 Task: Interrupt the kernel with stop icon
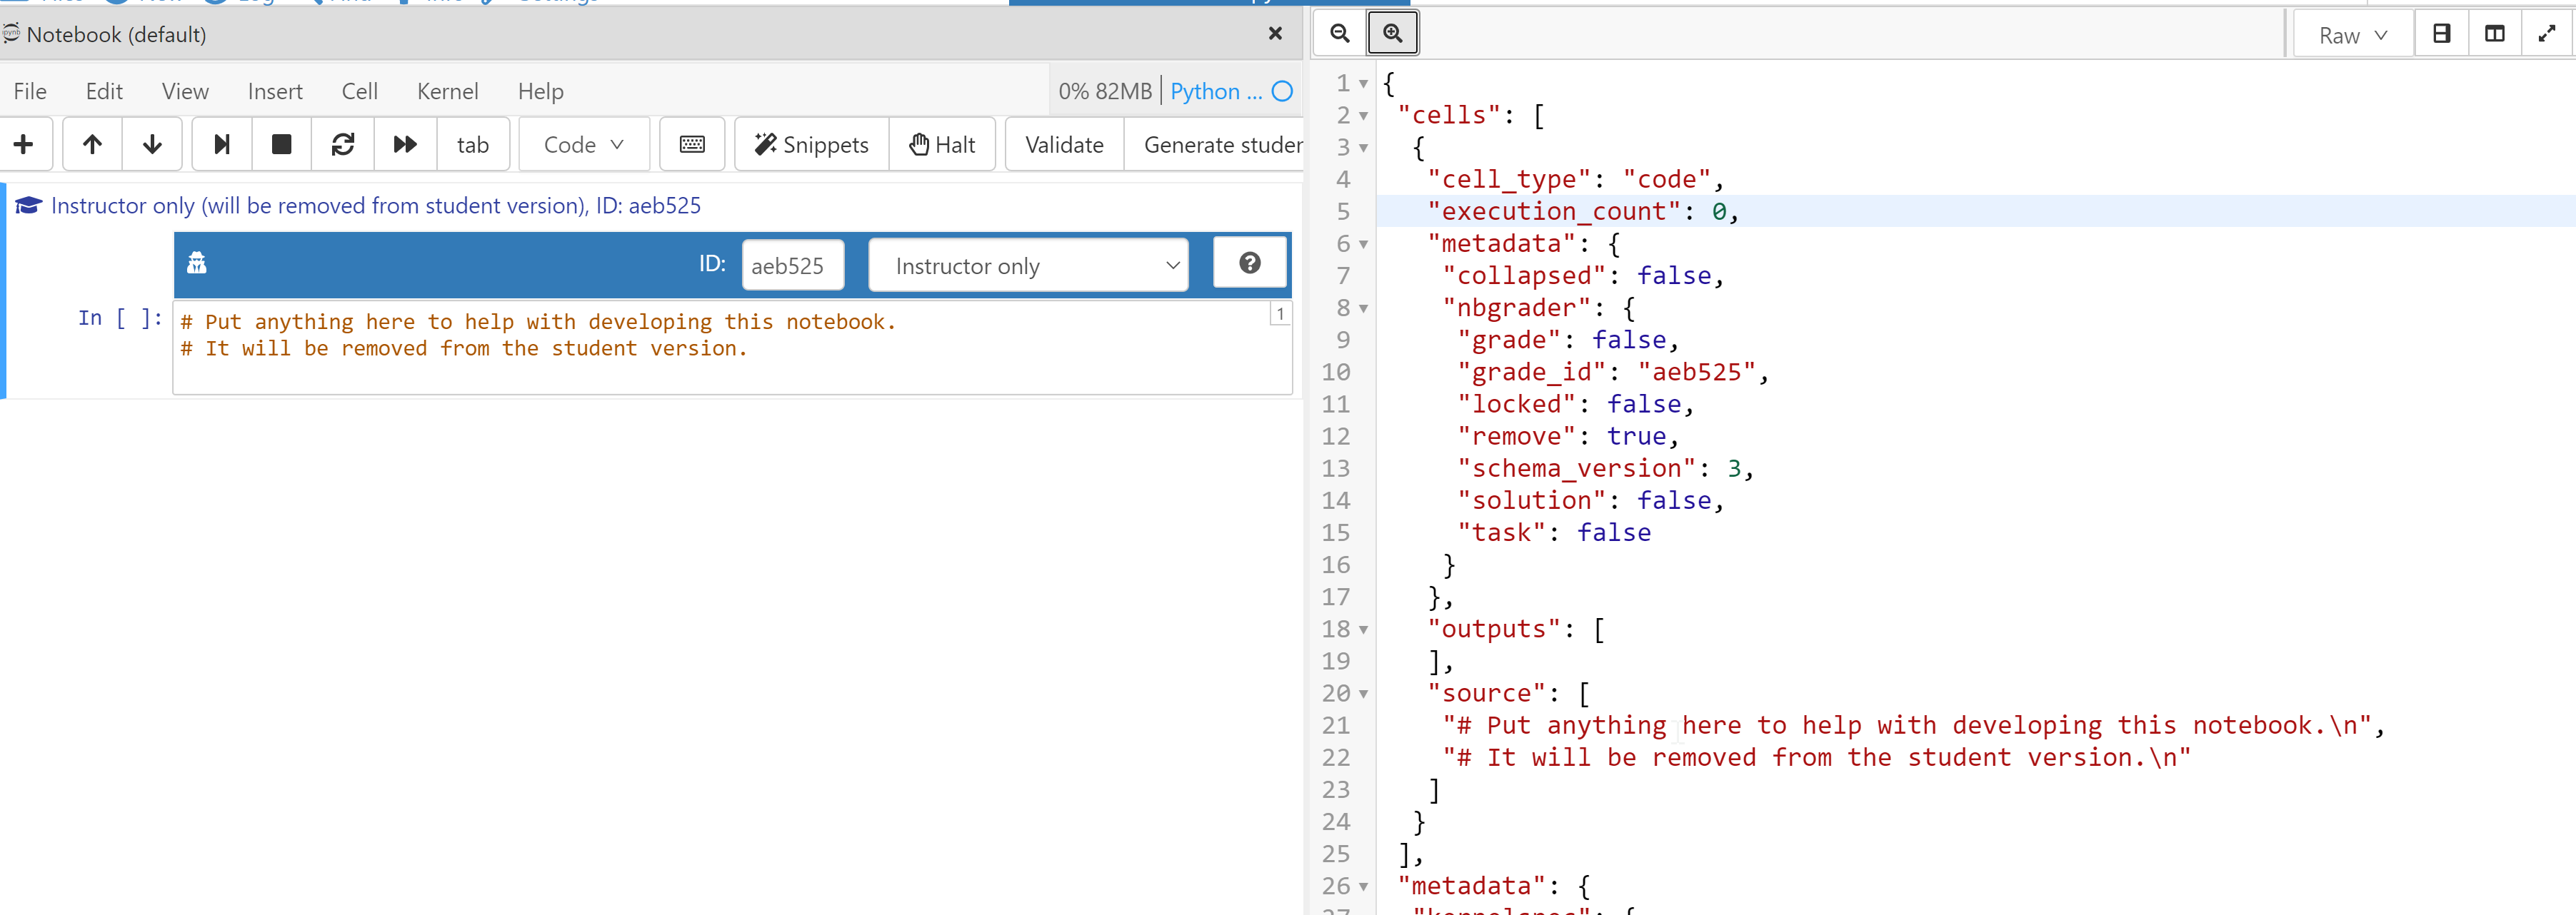click(281, 144)
